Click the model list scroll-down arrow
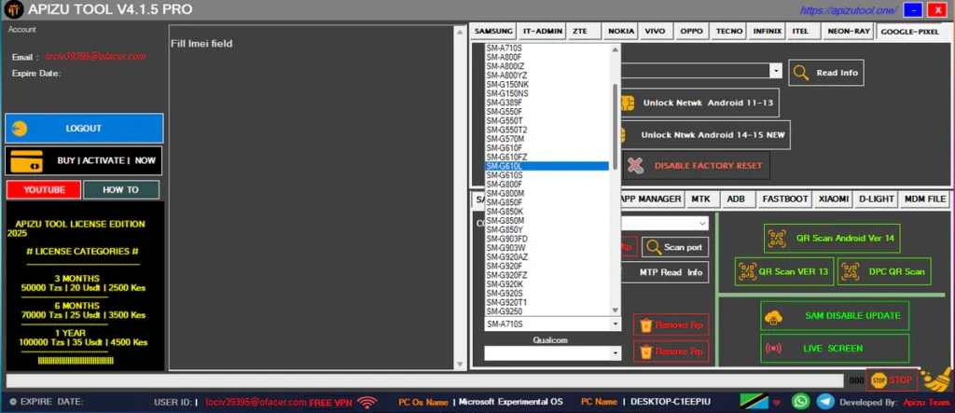This screenshot has width=955, height=413. pos(616,310)
